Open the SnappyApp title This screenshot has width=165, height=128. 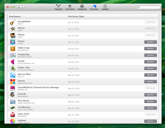click(24, 55)
